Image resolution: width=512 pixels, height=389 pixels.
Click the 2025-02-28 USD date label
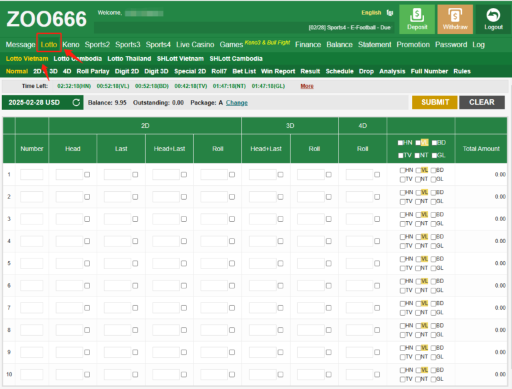pos(34,103)
